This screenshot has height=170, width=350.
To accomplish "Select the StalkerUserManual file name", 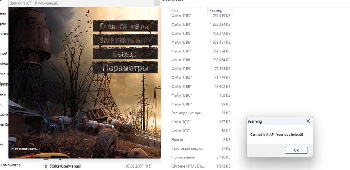I will point(65,166).
